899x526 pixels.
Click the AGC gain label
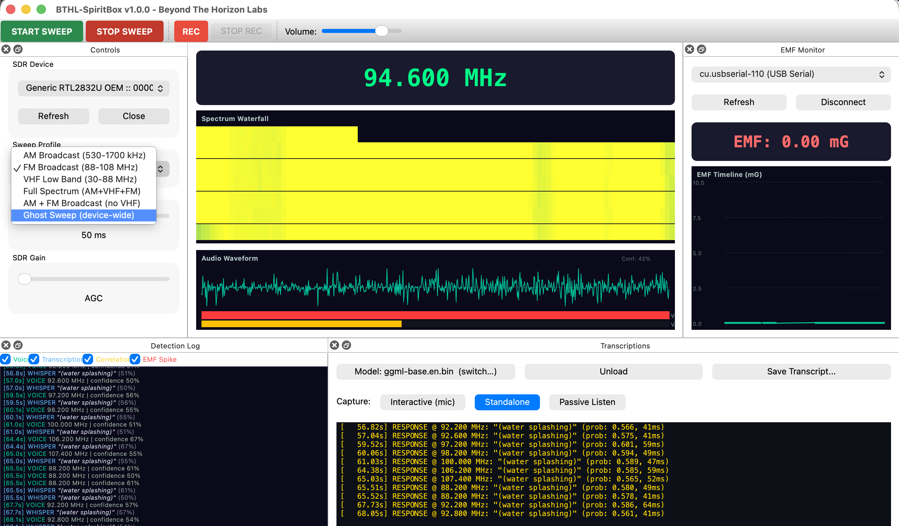(93, 298)
